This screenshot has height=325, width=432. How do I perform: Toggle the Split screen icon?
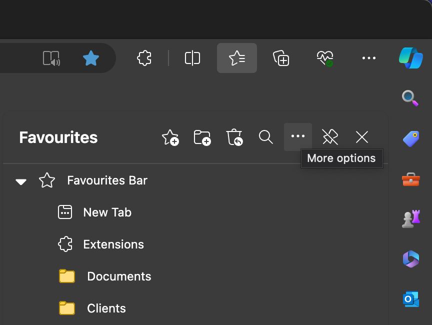[192, 58]
